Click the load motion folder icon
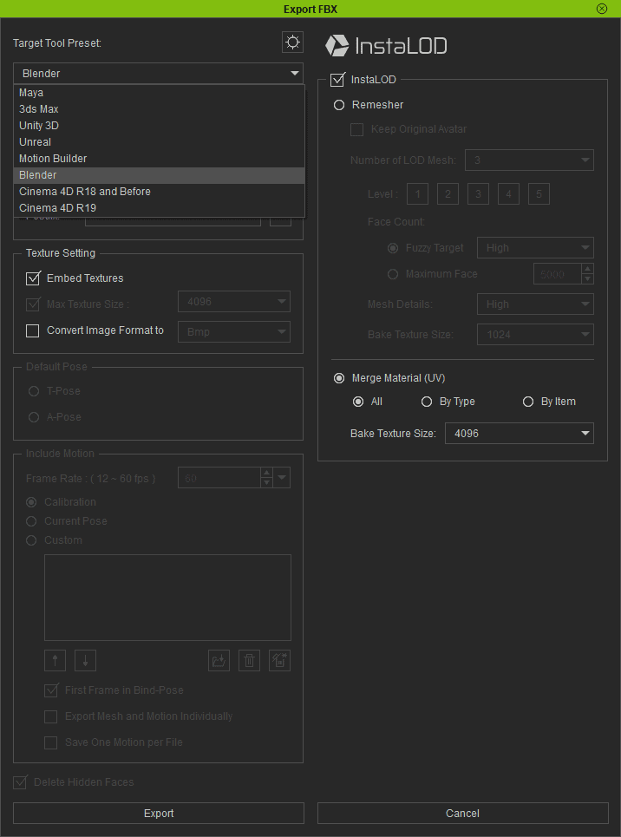The image size is (621, 837). point(219,661)
